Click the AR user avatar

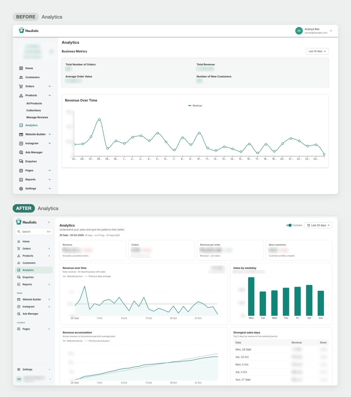tap(299, 31)
